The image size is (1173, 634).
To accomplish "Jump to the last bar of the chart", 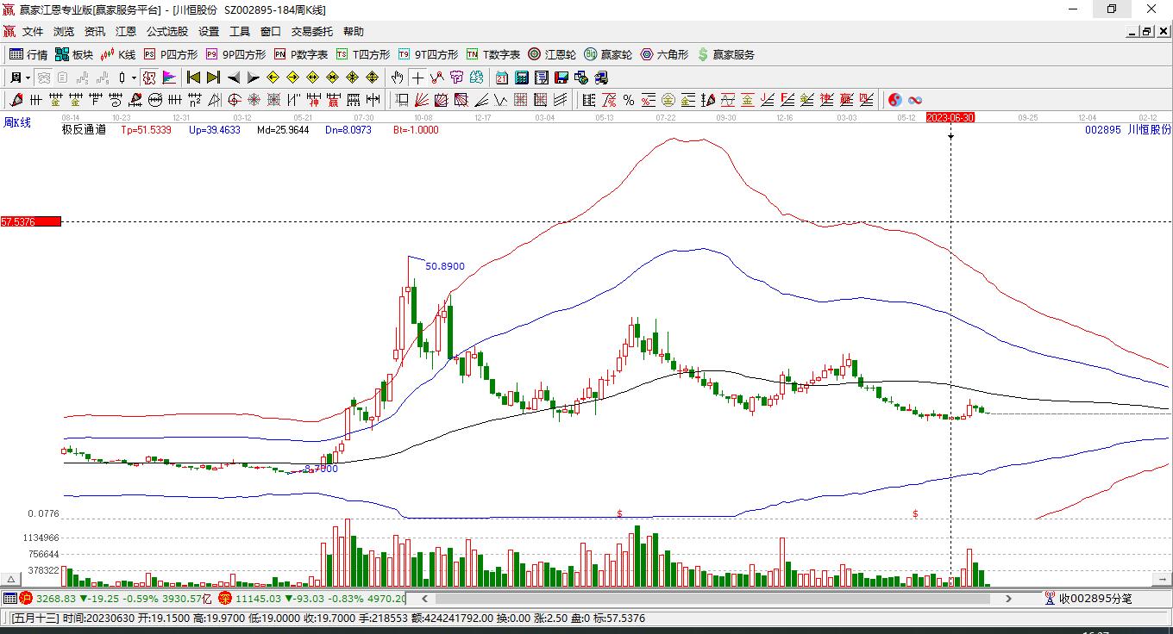I will pyautogui.click(x=213, y=78).
